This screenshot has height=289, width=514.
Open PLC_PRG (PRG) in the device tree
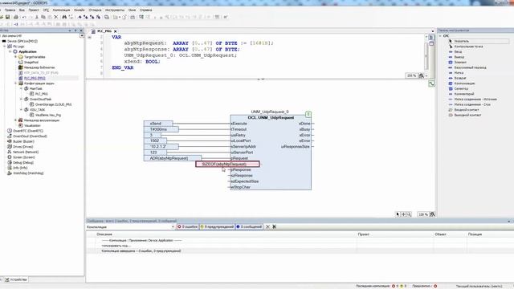click(35, 78)
